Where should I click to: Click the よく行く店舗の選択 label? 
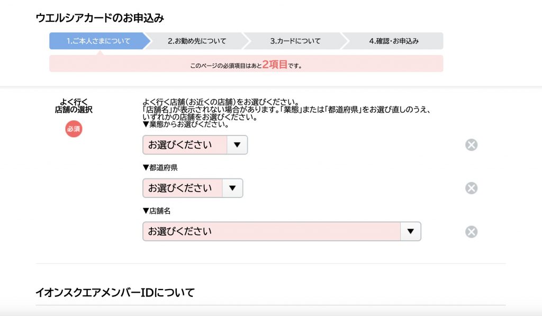click(x=74, y=106)
